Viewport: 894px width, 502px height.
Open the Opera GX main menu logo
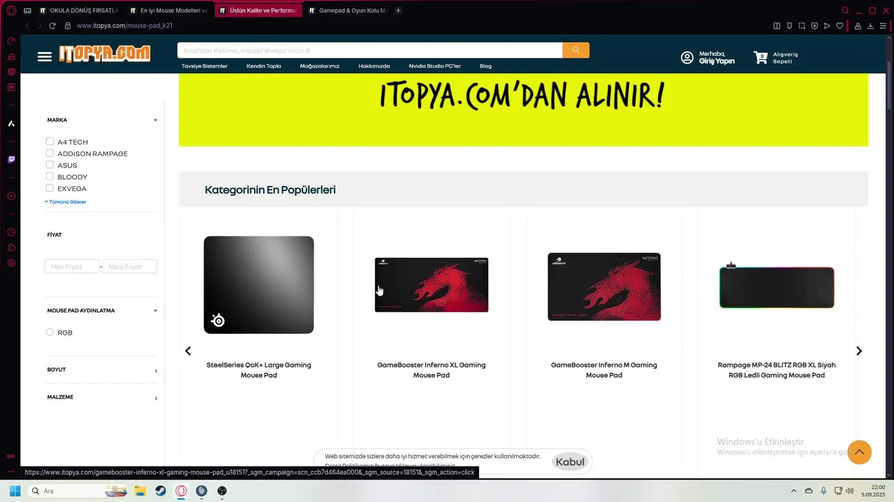11,10
